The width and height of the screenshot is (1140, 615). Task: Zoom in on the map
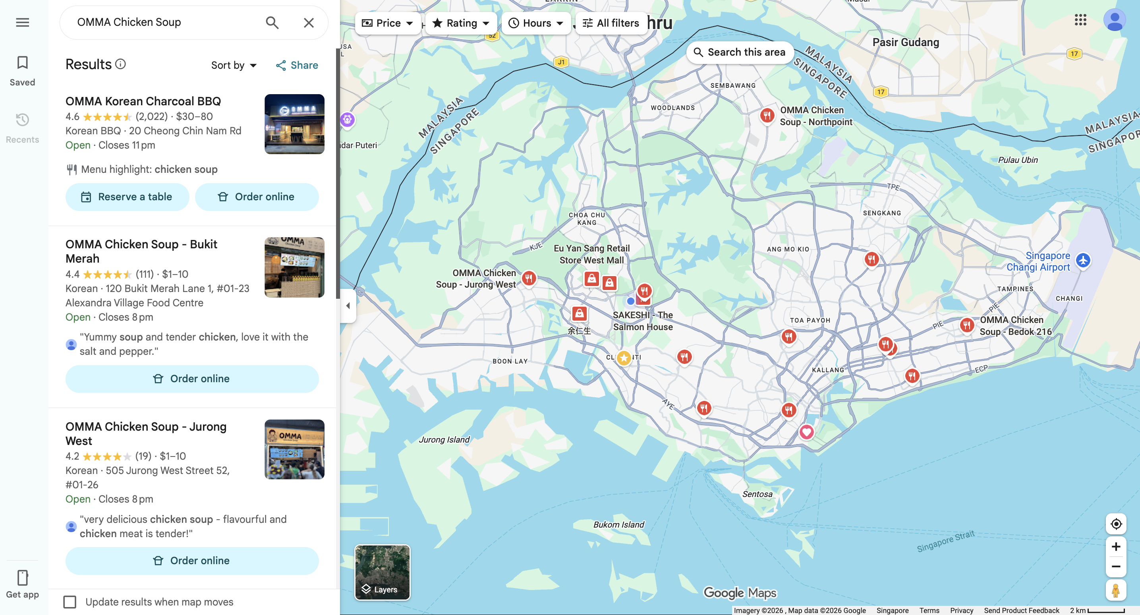tap(1116, 547)
